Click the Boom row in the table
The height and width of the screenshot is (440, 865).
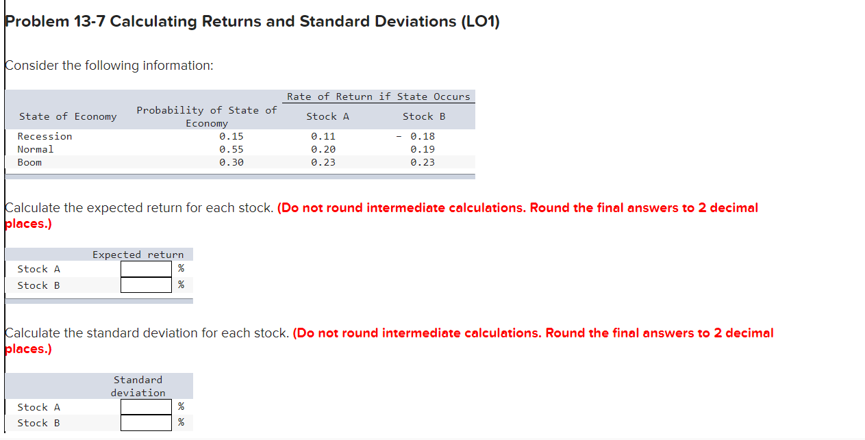point(30,162)
